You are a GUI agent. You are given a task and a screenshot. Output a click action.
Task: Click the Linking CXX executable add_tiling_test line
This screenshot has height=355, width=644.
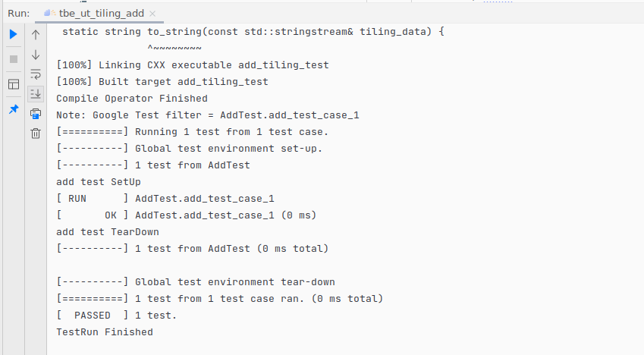[x=193, y=65]
